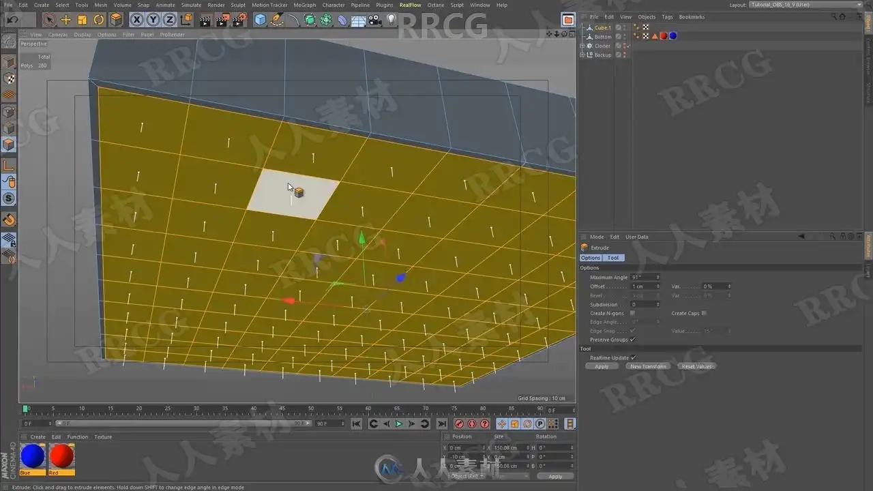The height and width of the screenshot is (491, 873).
Task: Toggle Realtime Update checkbox
Action: point(633,357)
